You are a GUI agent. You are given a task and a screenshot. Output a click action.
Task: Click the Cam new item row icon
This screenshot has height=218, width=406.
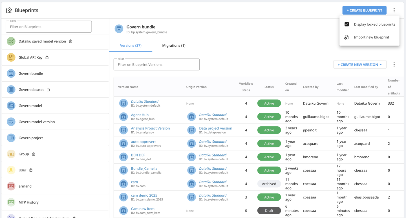[x=123, y=211]
